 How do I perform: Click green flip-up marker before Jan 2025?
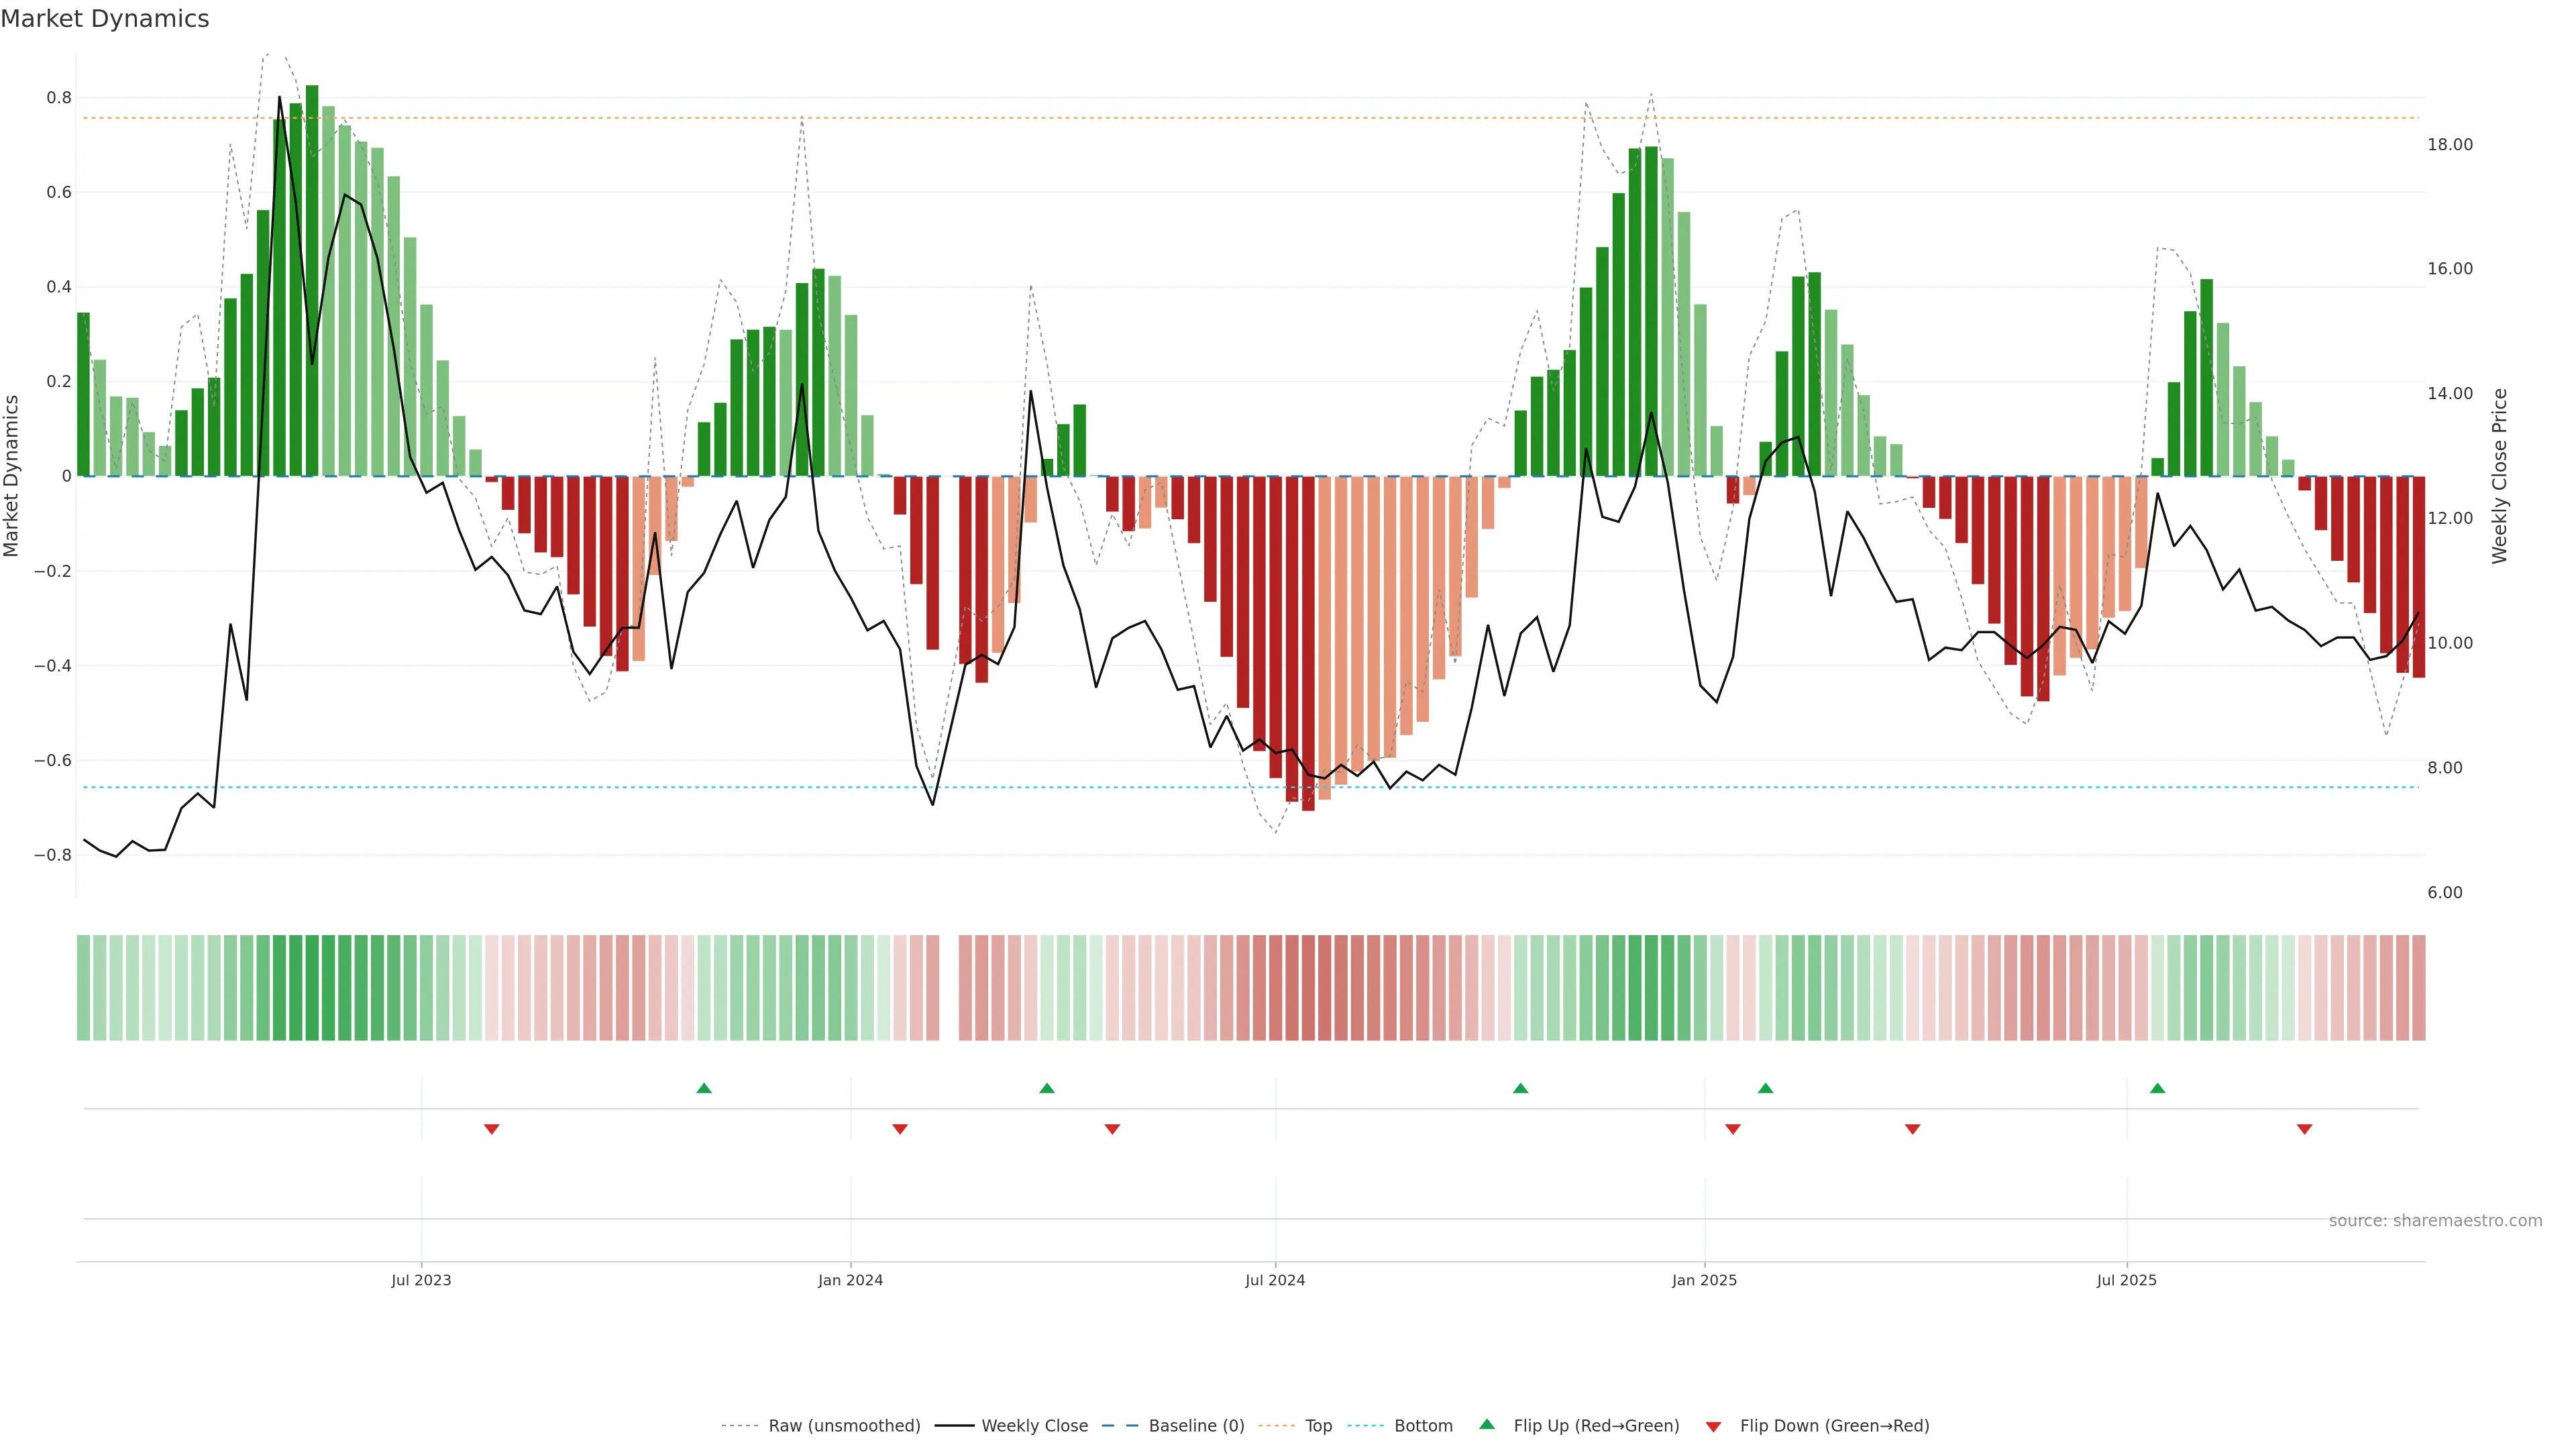coord(1520,1088)
